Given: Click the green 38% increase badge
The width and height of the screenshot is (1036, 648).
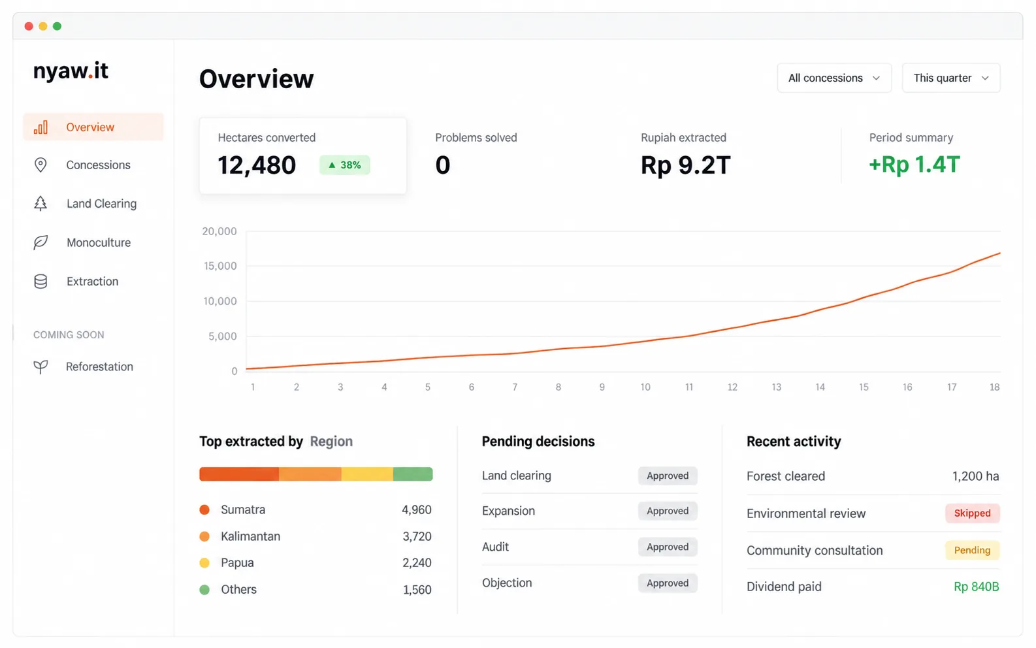Looking at the screenshot, I should 345,165.
